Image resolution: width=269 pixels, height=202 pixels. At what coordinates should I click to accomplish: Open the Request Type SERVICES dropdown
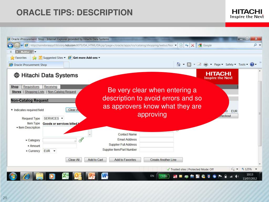(53, 118)
